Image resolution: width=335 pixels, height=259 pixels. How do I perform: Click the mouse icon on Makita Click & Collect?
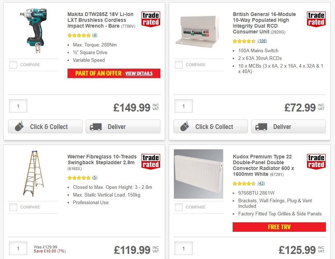pyautogui.click(x=19, y=126)
